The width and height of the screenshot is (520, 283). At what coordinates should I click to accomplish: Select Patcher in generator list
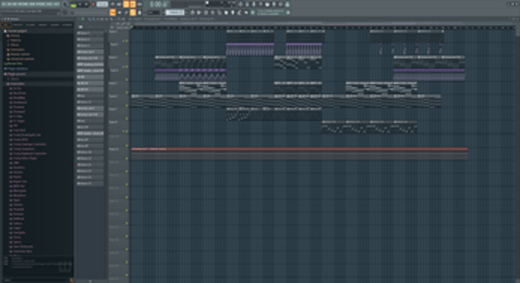[x=18, y=205]
